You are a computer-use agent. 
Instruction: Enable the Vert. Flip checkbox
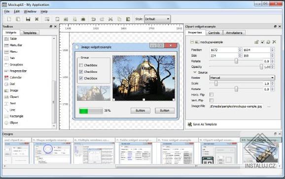212,100
